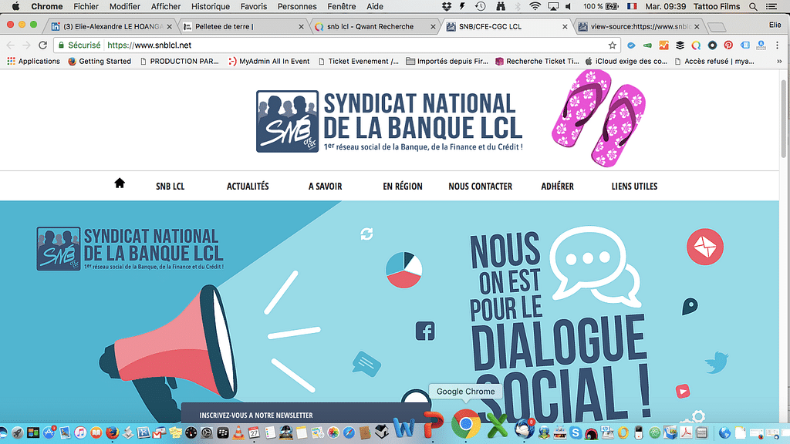Click the home icon in the site navigation
790x444 pixels.
120,183
